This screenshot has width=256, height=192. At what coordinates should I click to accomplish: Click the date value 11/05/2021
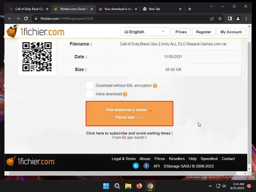(173, 57)
